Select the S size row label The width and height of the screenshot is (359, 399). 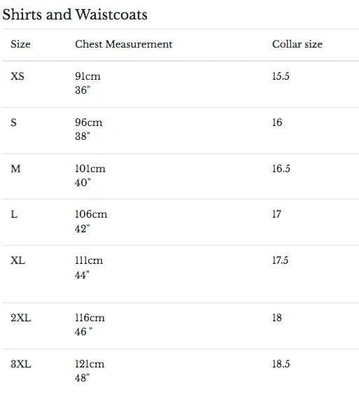[x=14, y=122]
